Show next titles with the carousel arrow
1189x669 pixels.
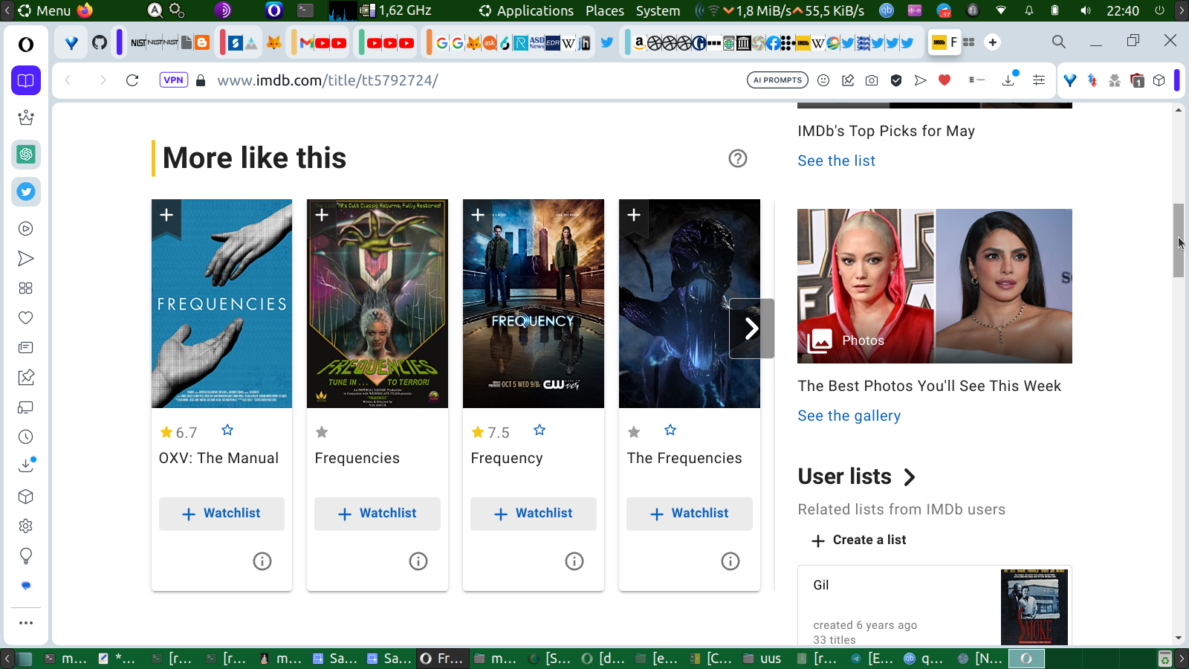pyautogui.click(x=752, y=329)
